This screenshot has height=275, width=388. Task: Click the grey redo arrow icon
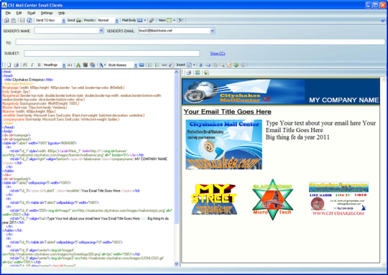[x=244, y=65]
